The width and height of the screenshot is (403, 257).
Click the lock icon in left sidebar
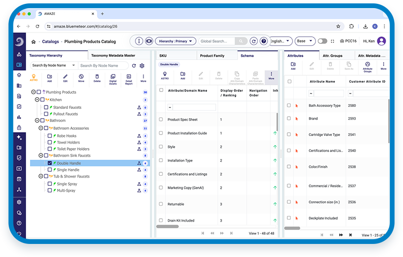[x=19, y=127]
